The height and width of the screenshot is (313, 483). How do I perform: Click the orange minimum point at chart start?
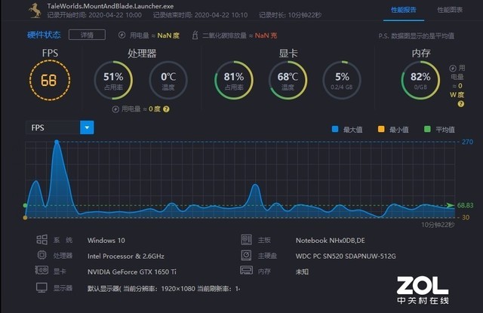pos(25,218)
